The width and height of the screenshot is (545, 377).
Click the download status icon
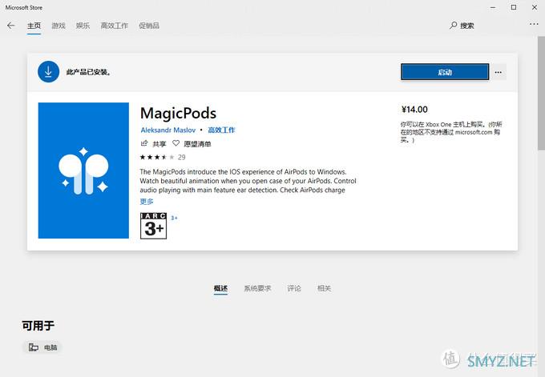tap(48, 72)
